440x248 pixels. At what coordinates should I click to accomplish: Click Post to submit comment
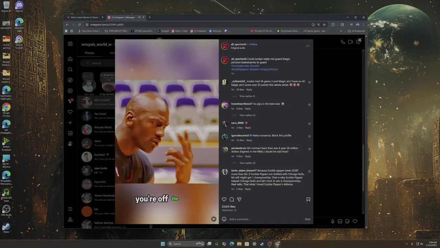308,219
